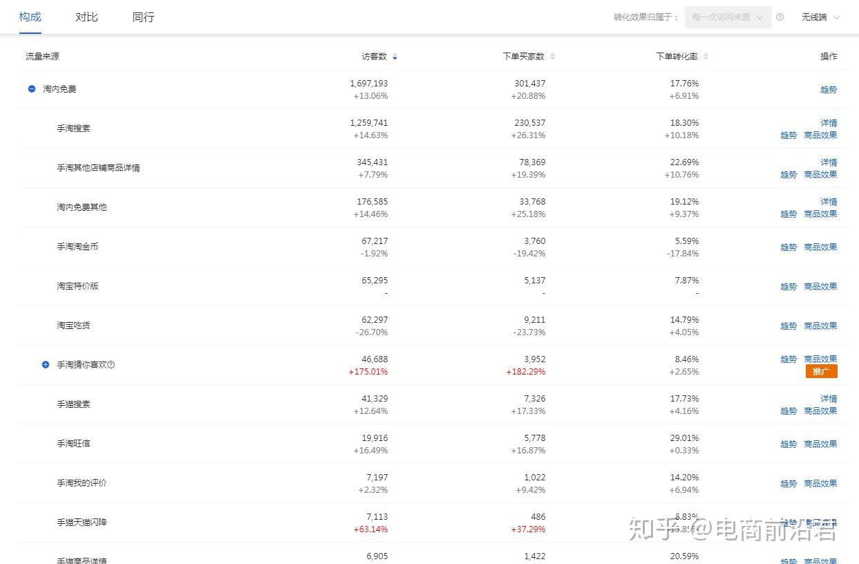View 趋势 for 手淘我的评价
Viewport: 859px width, 564px height.
pyautogui.click(x=789, y=484)
